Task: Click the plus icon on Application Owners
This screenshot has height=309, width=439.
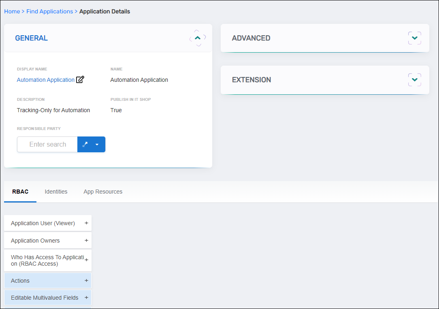Action: click(x=86, y=240)
